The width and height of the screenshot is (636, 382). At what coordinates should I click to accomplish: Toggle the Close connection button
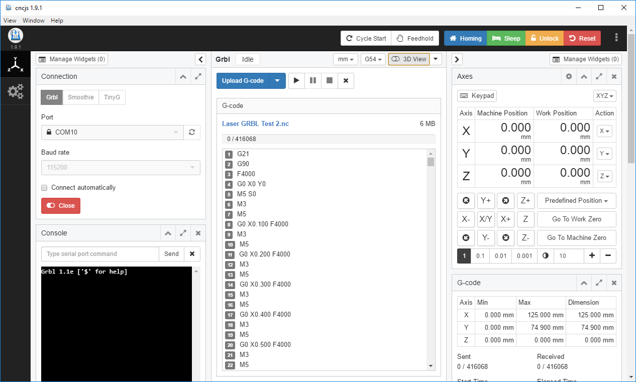click(x=60, y=206)
